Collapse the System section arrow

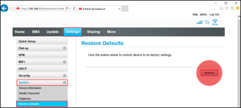pos(65,82)
